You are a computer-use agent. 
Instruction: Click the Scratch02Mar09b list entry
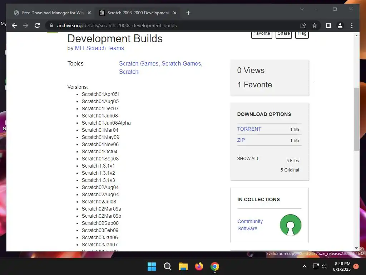pyautogui.click(x=101, y=216)
